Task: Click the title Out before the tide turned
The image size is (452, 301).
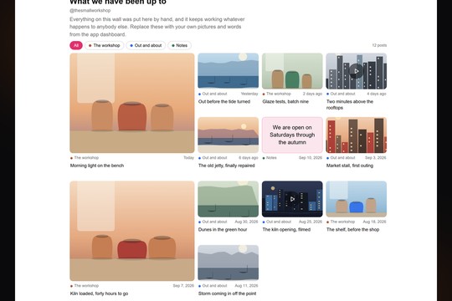Action: click(224, 102)
